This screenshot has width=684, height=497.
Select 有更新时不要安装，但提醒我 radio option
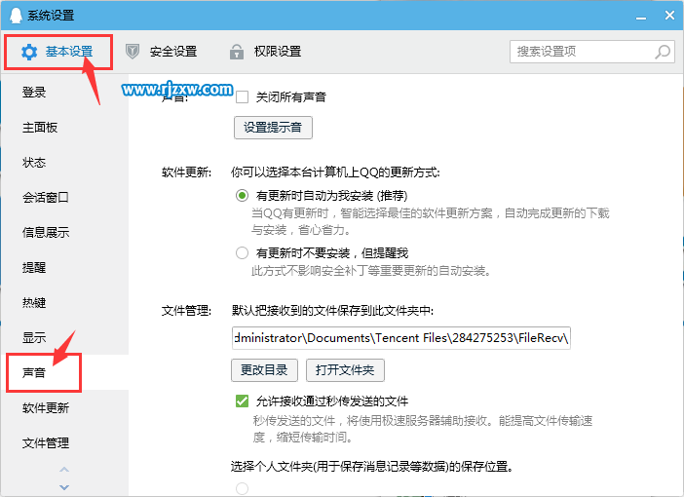click(242, 252)
